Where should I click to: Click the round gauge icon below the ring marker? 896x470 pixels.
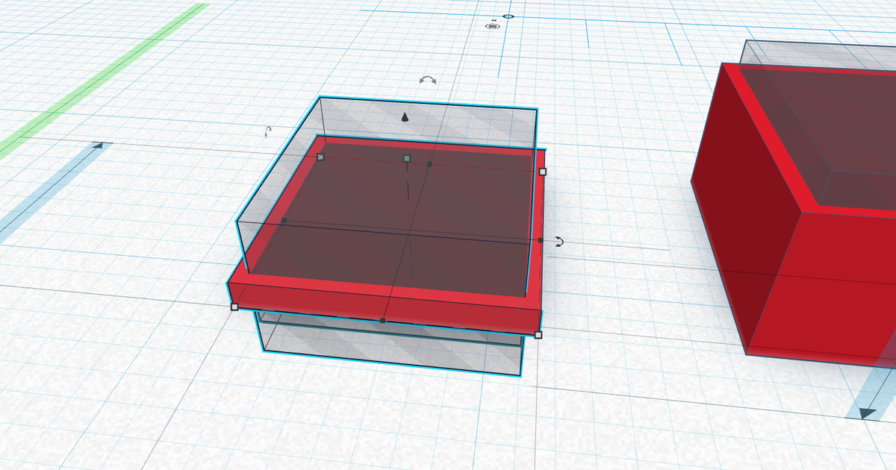(x=493, y=26)
